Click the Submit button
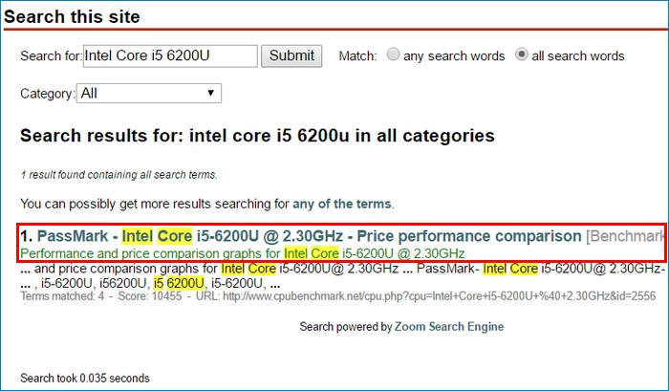 click(291, 55)
